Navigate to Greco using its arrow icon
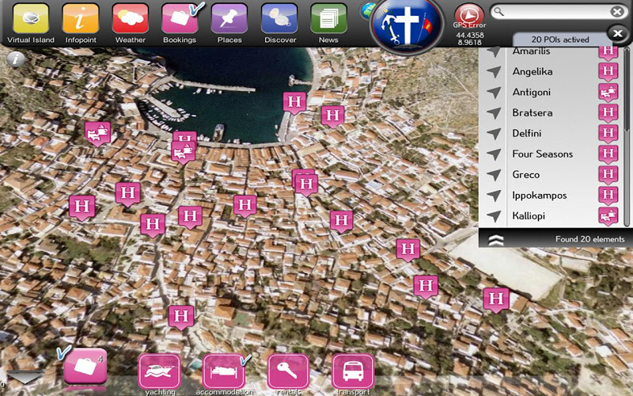 tap(493, 174)
